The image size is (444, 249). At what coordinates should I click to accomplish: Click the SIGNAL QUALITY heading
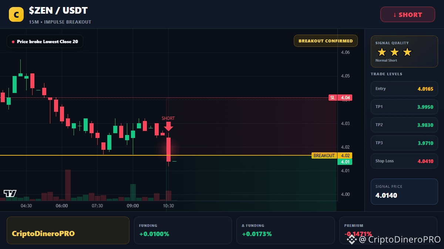coord(392,43)
